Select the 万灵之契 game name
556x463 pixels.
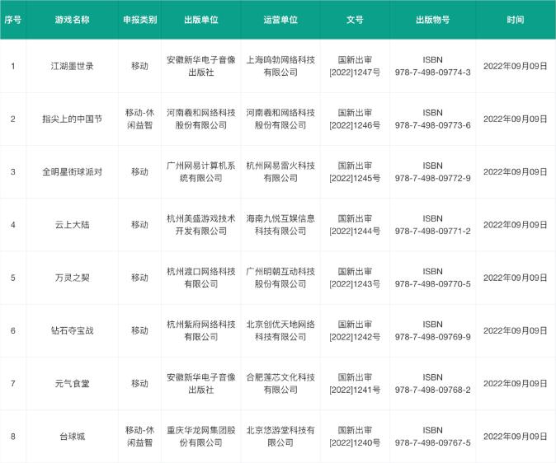point(73,278)
